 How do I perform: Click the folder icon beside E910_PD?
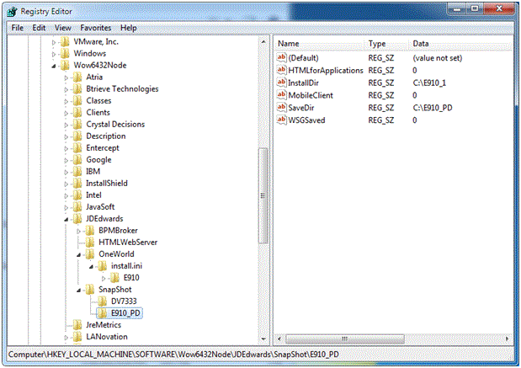103,313
